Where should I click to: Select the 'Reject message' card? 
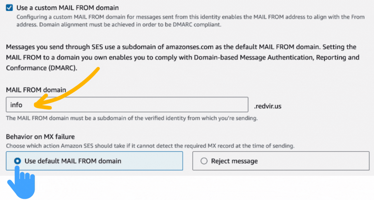tap(281, 161)
